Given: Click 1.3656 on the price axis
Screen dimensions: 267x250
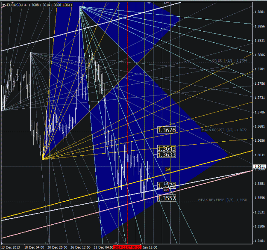Looking at the screenshot, I should (x=260, y=140).
